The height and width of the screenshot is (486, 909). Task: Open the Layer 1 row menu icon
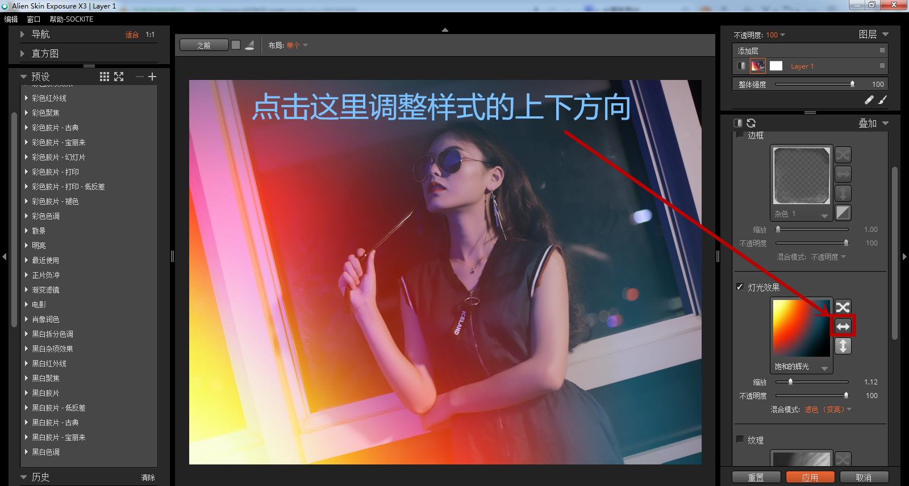click(x=882, y=66)
